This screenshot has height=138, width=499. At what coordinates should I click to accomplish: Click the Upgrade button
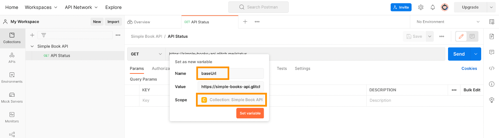click(470, 7)
